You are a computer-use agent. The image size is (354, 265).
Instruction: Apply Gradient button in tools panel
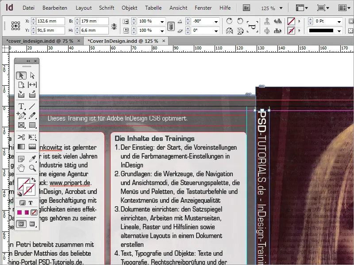[x=27, y=212]
